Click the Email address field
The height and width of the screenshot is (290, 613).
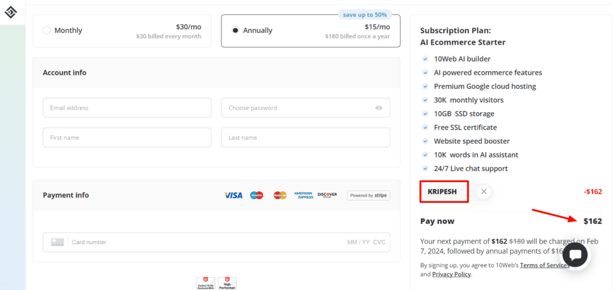[127, 107]
